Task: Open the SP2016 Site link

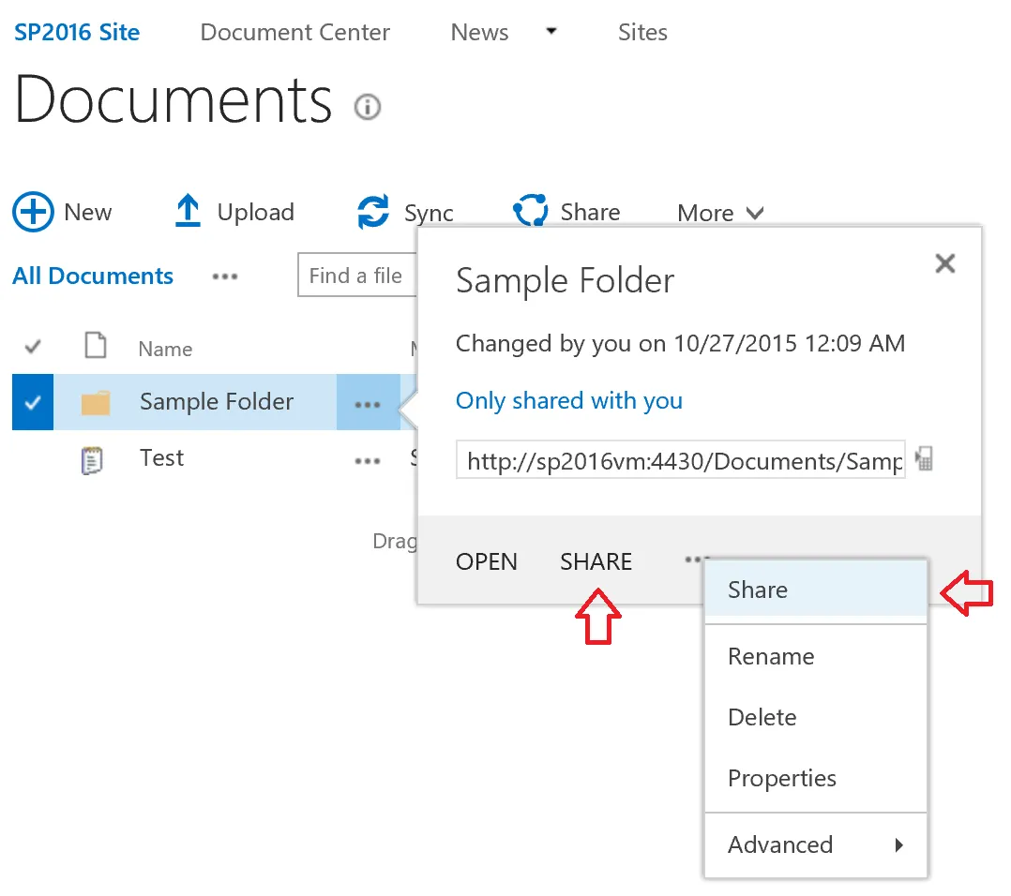Action: click(x=77, y=32)
